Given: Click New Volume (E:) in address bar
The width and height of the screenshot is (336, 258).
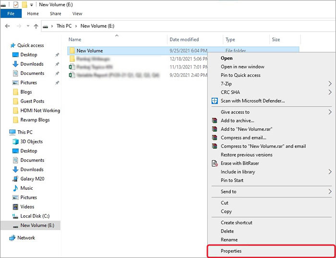Looking at the screenshot, I should tap(97, 26).
